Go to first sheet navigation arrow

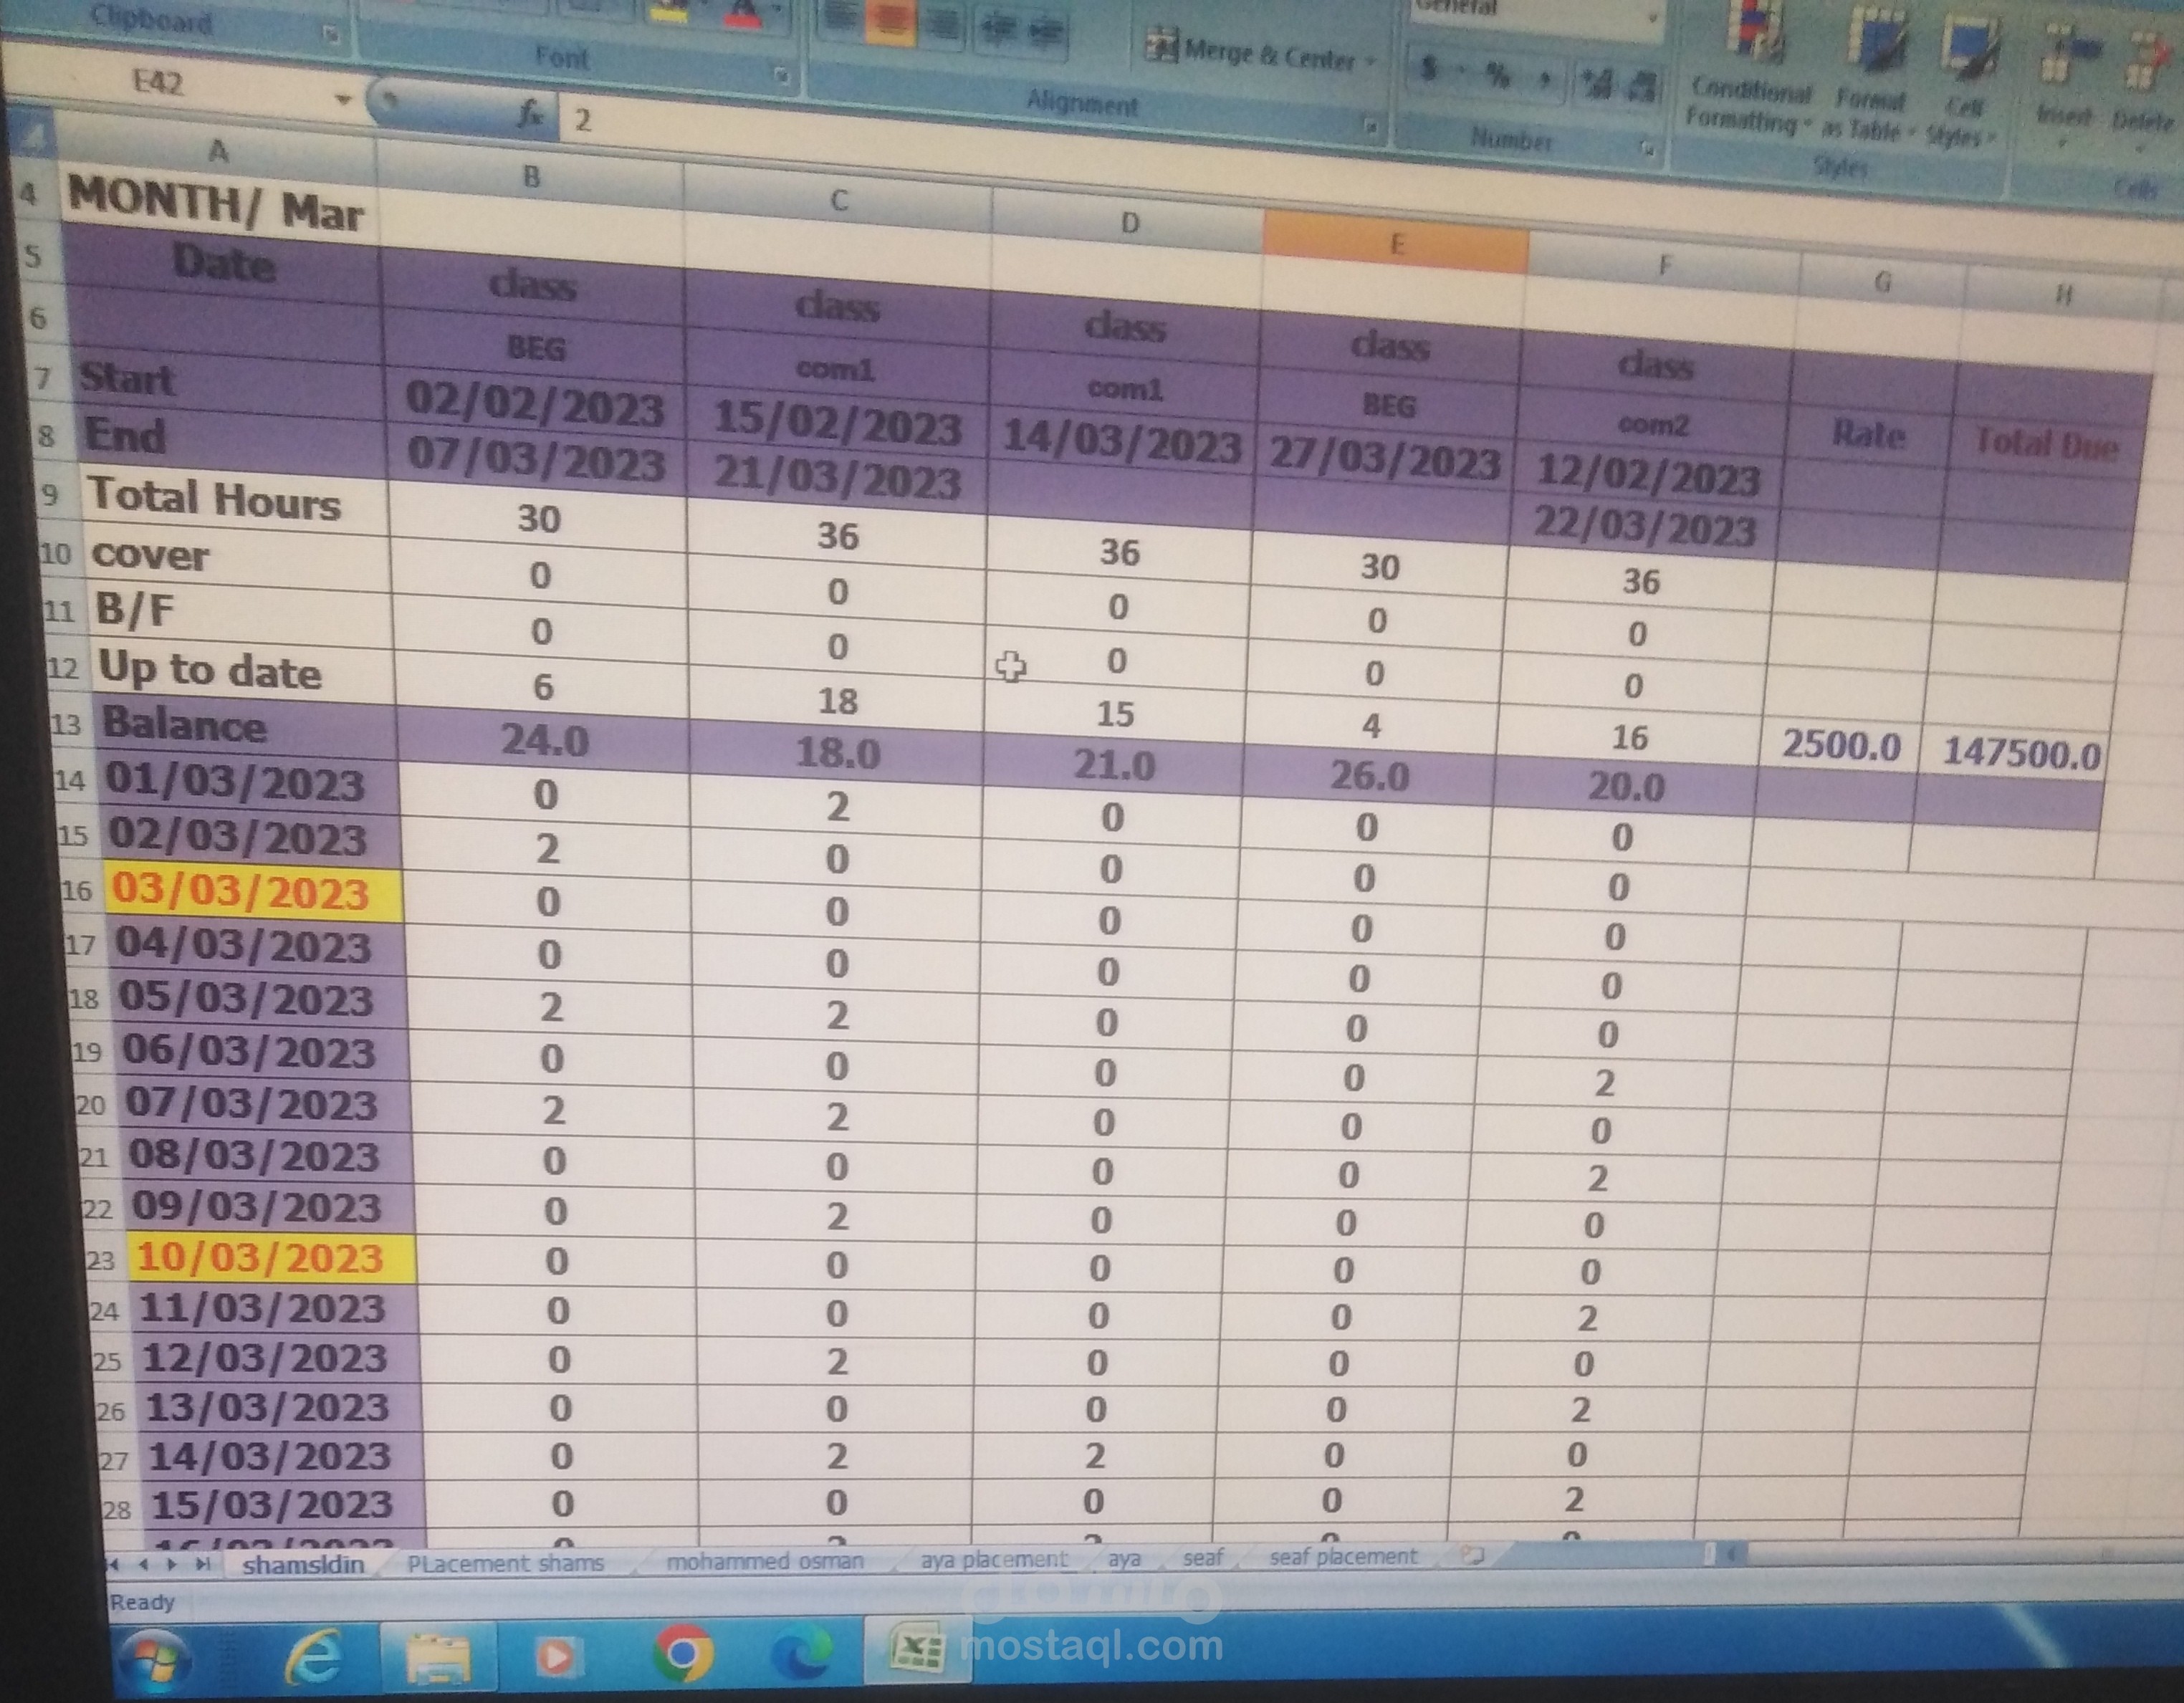pos(113,1563)
